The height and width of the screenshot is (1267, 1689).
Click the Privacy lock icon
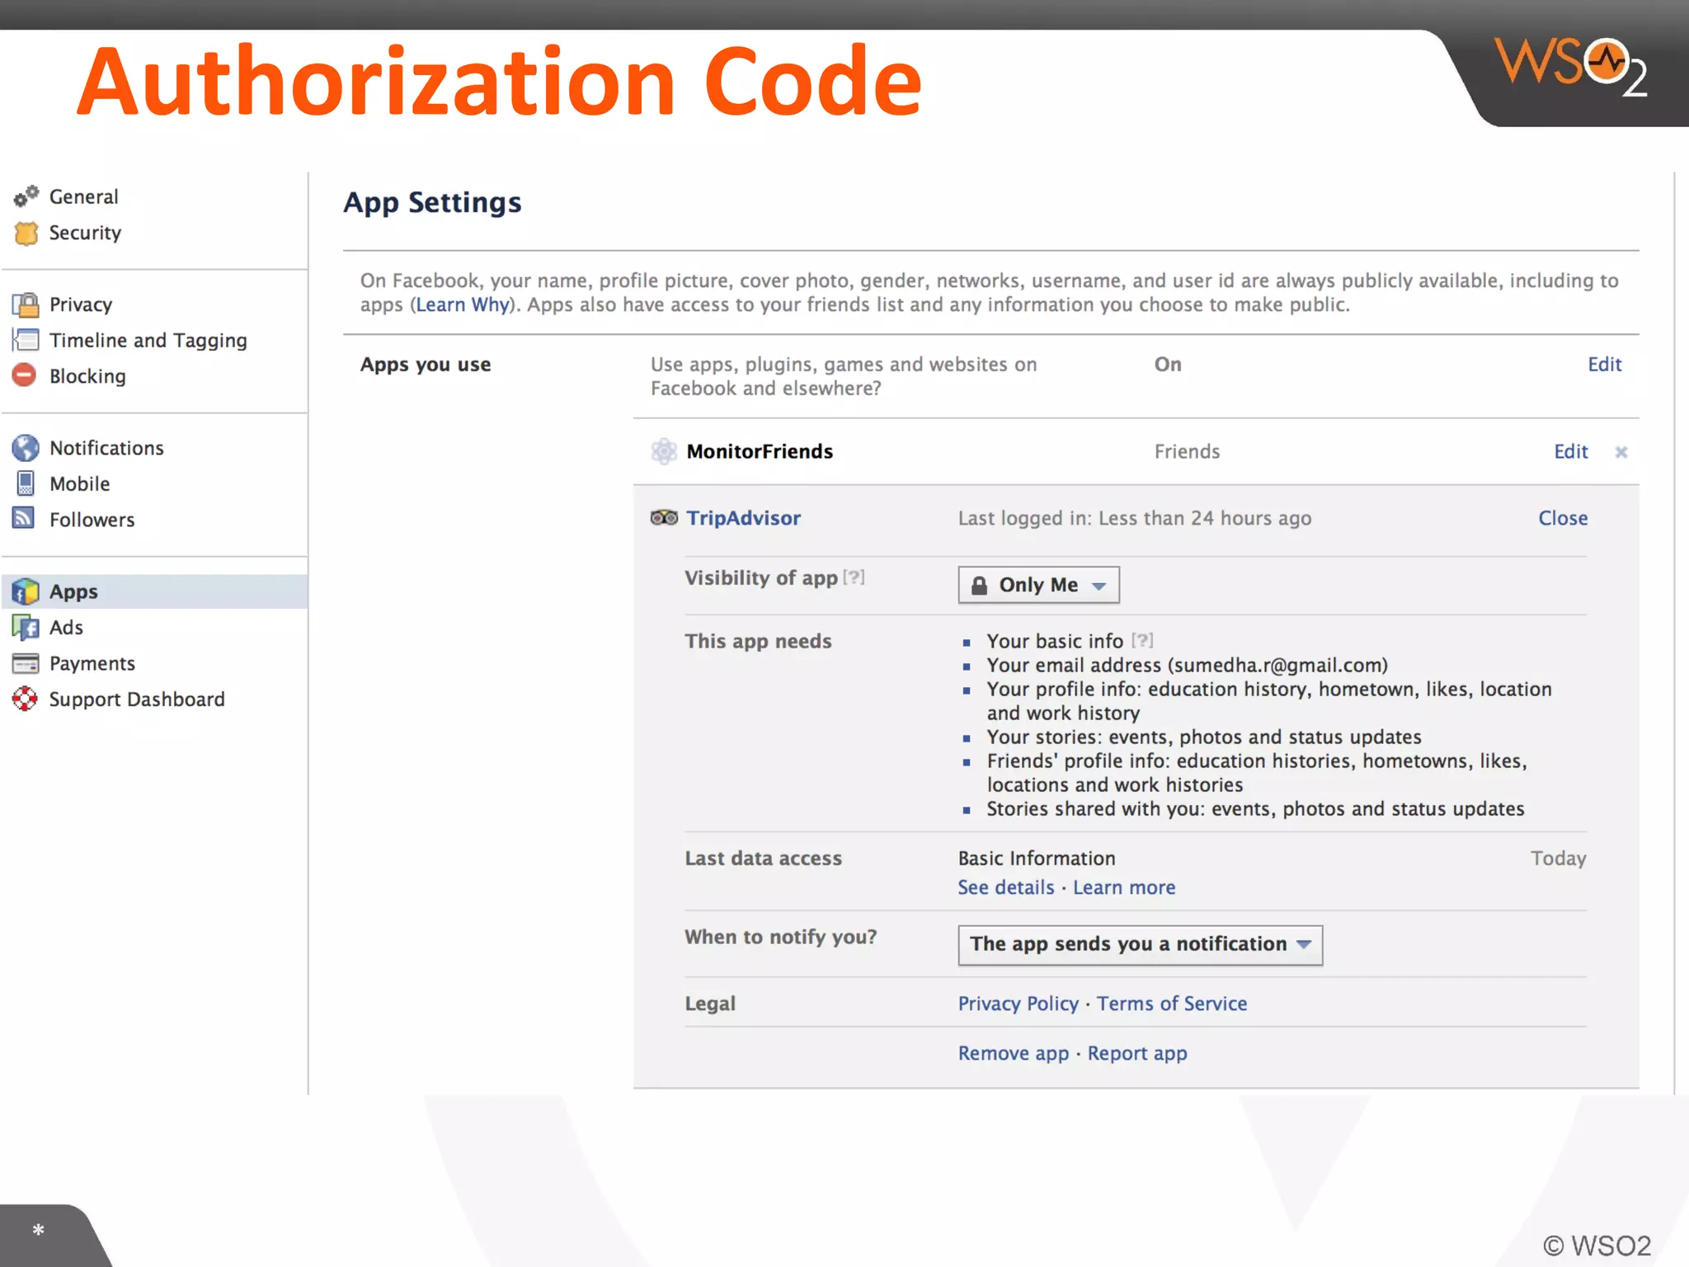(26, 304)
